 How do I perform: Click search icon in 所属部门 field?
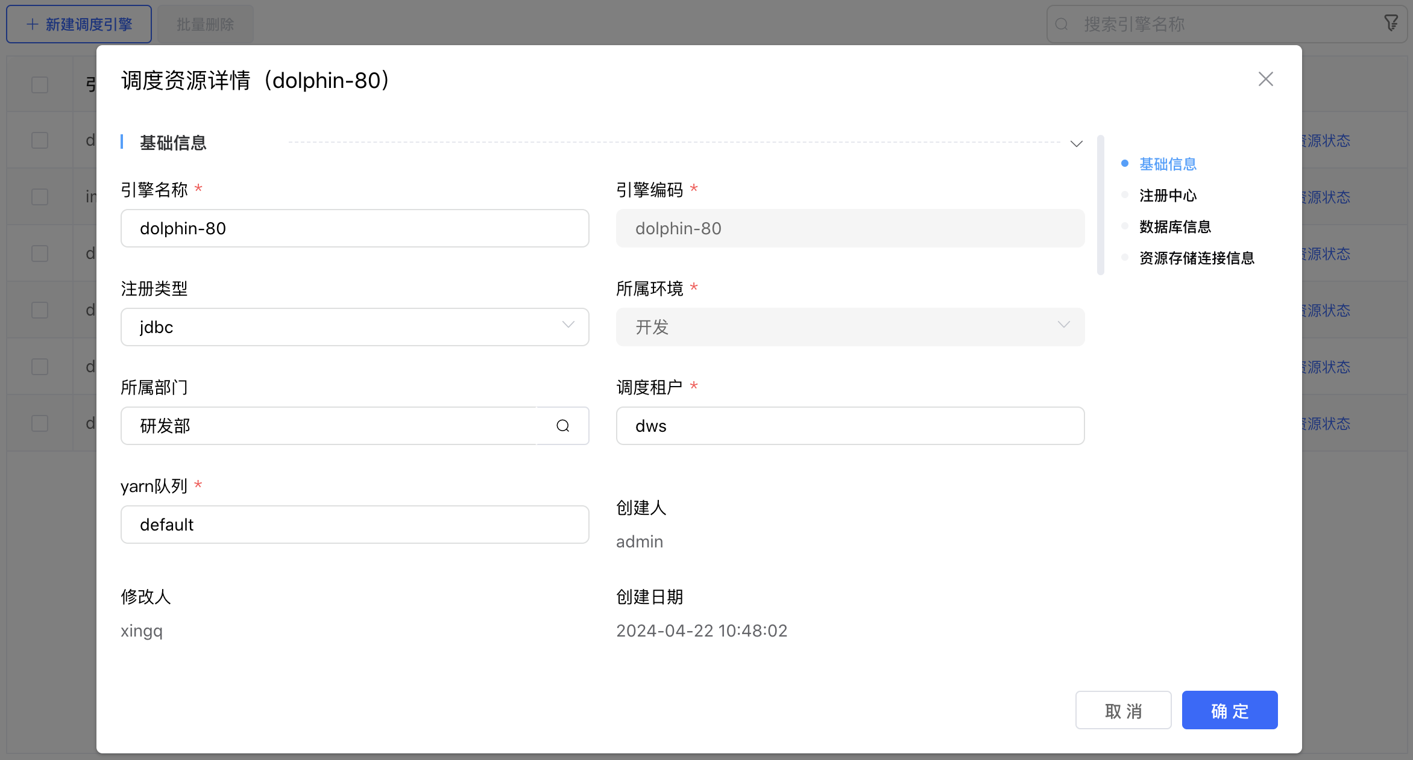click(x=562, y=426)
